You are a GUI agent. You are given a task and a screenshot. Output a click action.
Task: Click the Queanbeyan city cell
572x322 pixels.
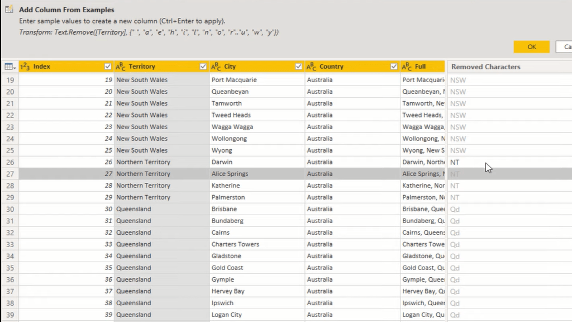(257, 91)
